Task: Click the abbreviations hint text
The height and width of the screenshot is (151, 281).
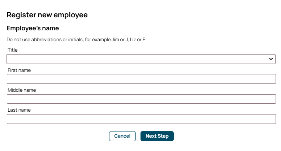Action: pos(77,39)
